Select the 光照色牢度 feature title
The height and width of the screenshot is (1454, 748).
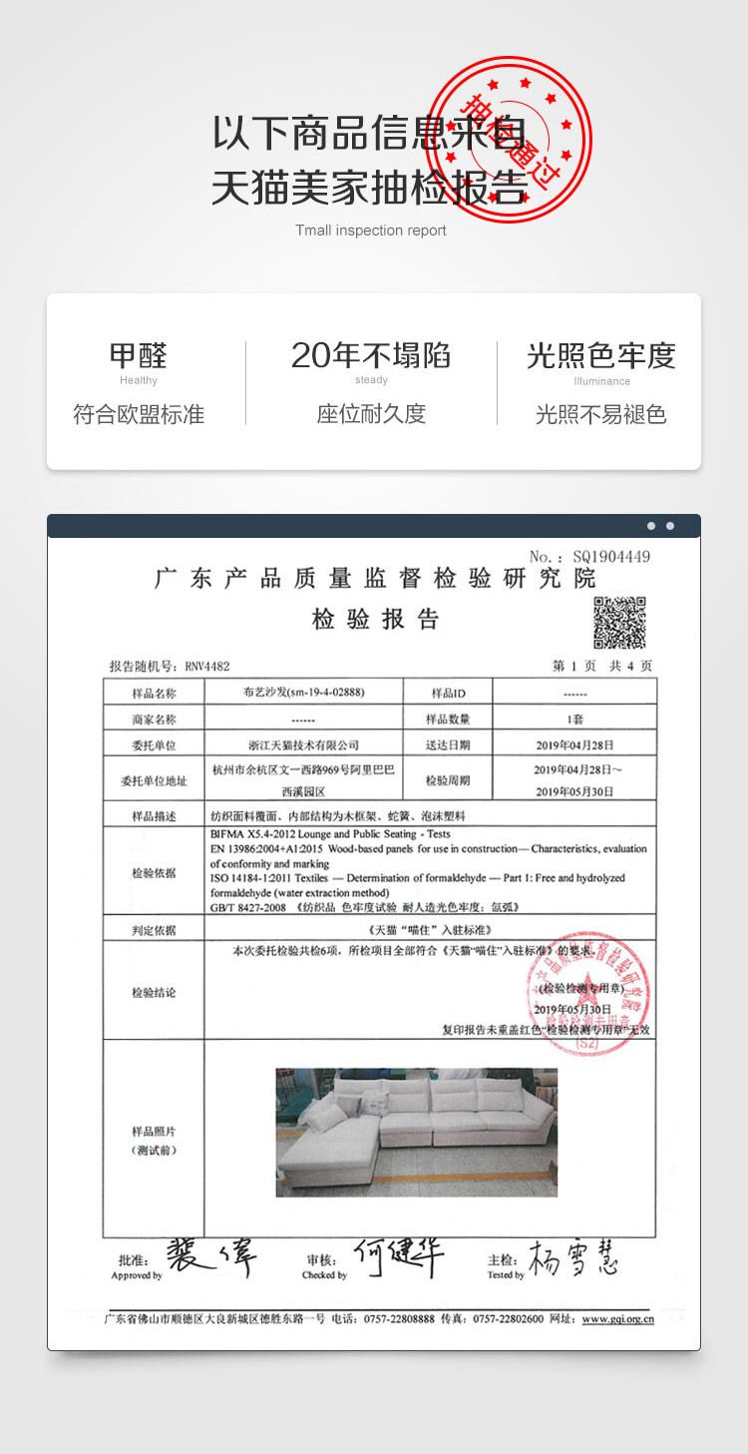[x=601, y=354]
